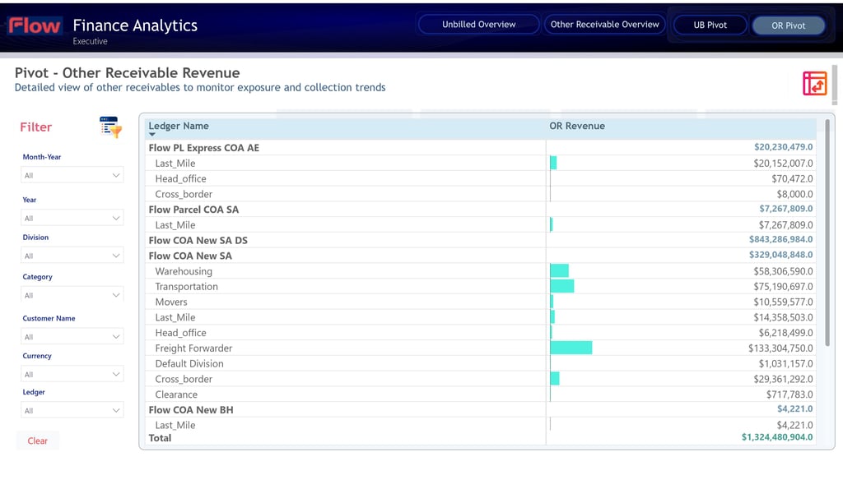Click the OR Revenue column header

[x=577, y=126]
